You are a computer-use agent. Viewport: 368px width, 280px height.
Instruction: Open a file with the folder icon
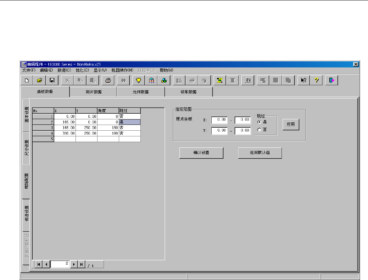tap(39, 80)
